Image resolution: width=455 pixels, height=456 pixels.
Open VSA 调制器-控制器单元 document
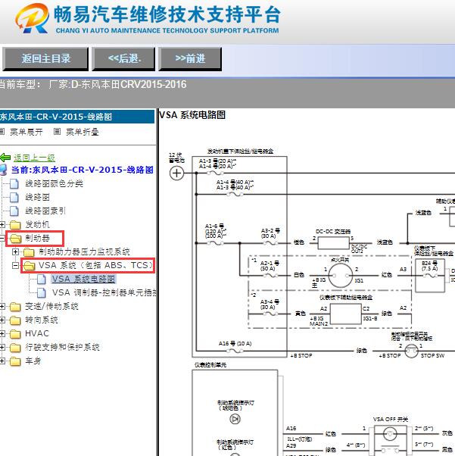click(x=104, y=292)
